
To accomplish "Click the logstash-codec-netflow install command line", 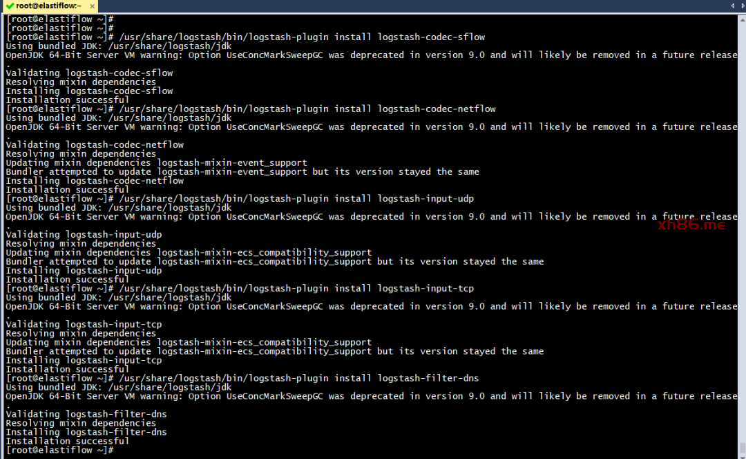I will pyautogui.click(x=307, y=109).
